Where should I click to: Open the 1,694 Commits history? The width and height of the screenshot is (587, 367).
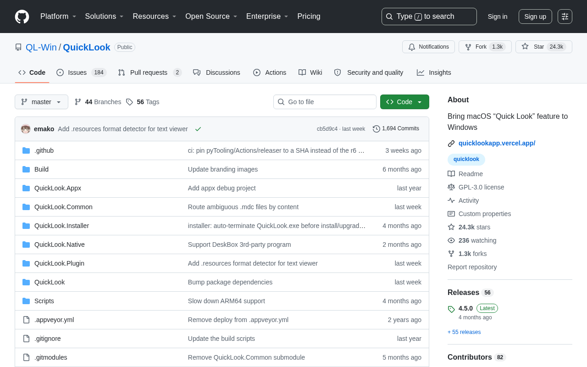click(x=396, y=129)
